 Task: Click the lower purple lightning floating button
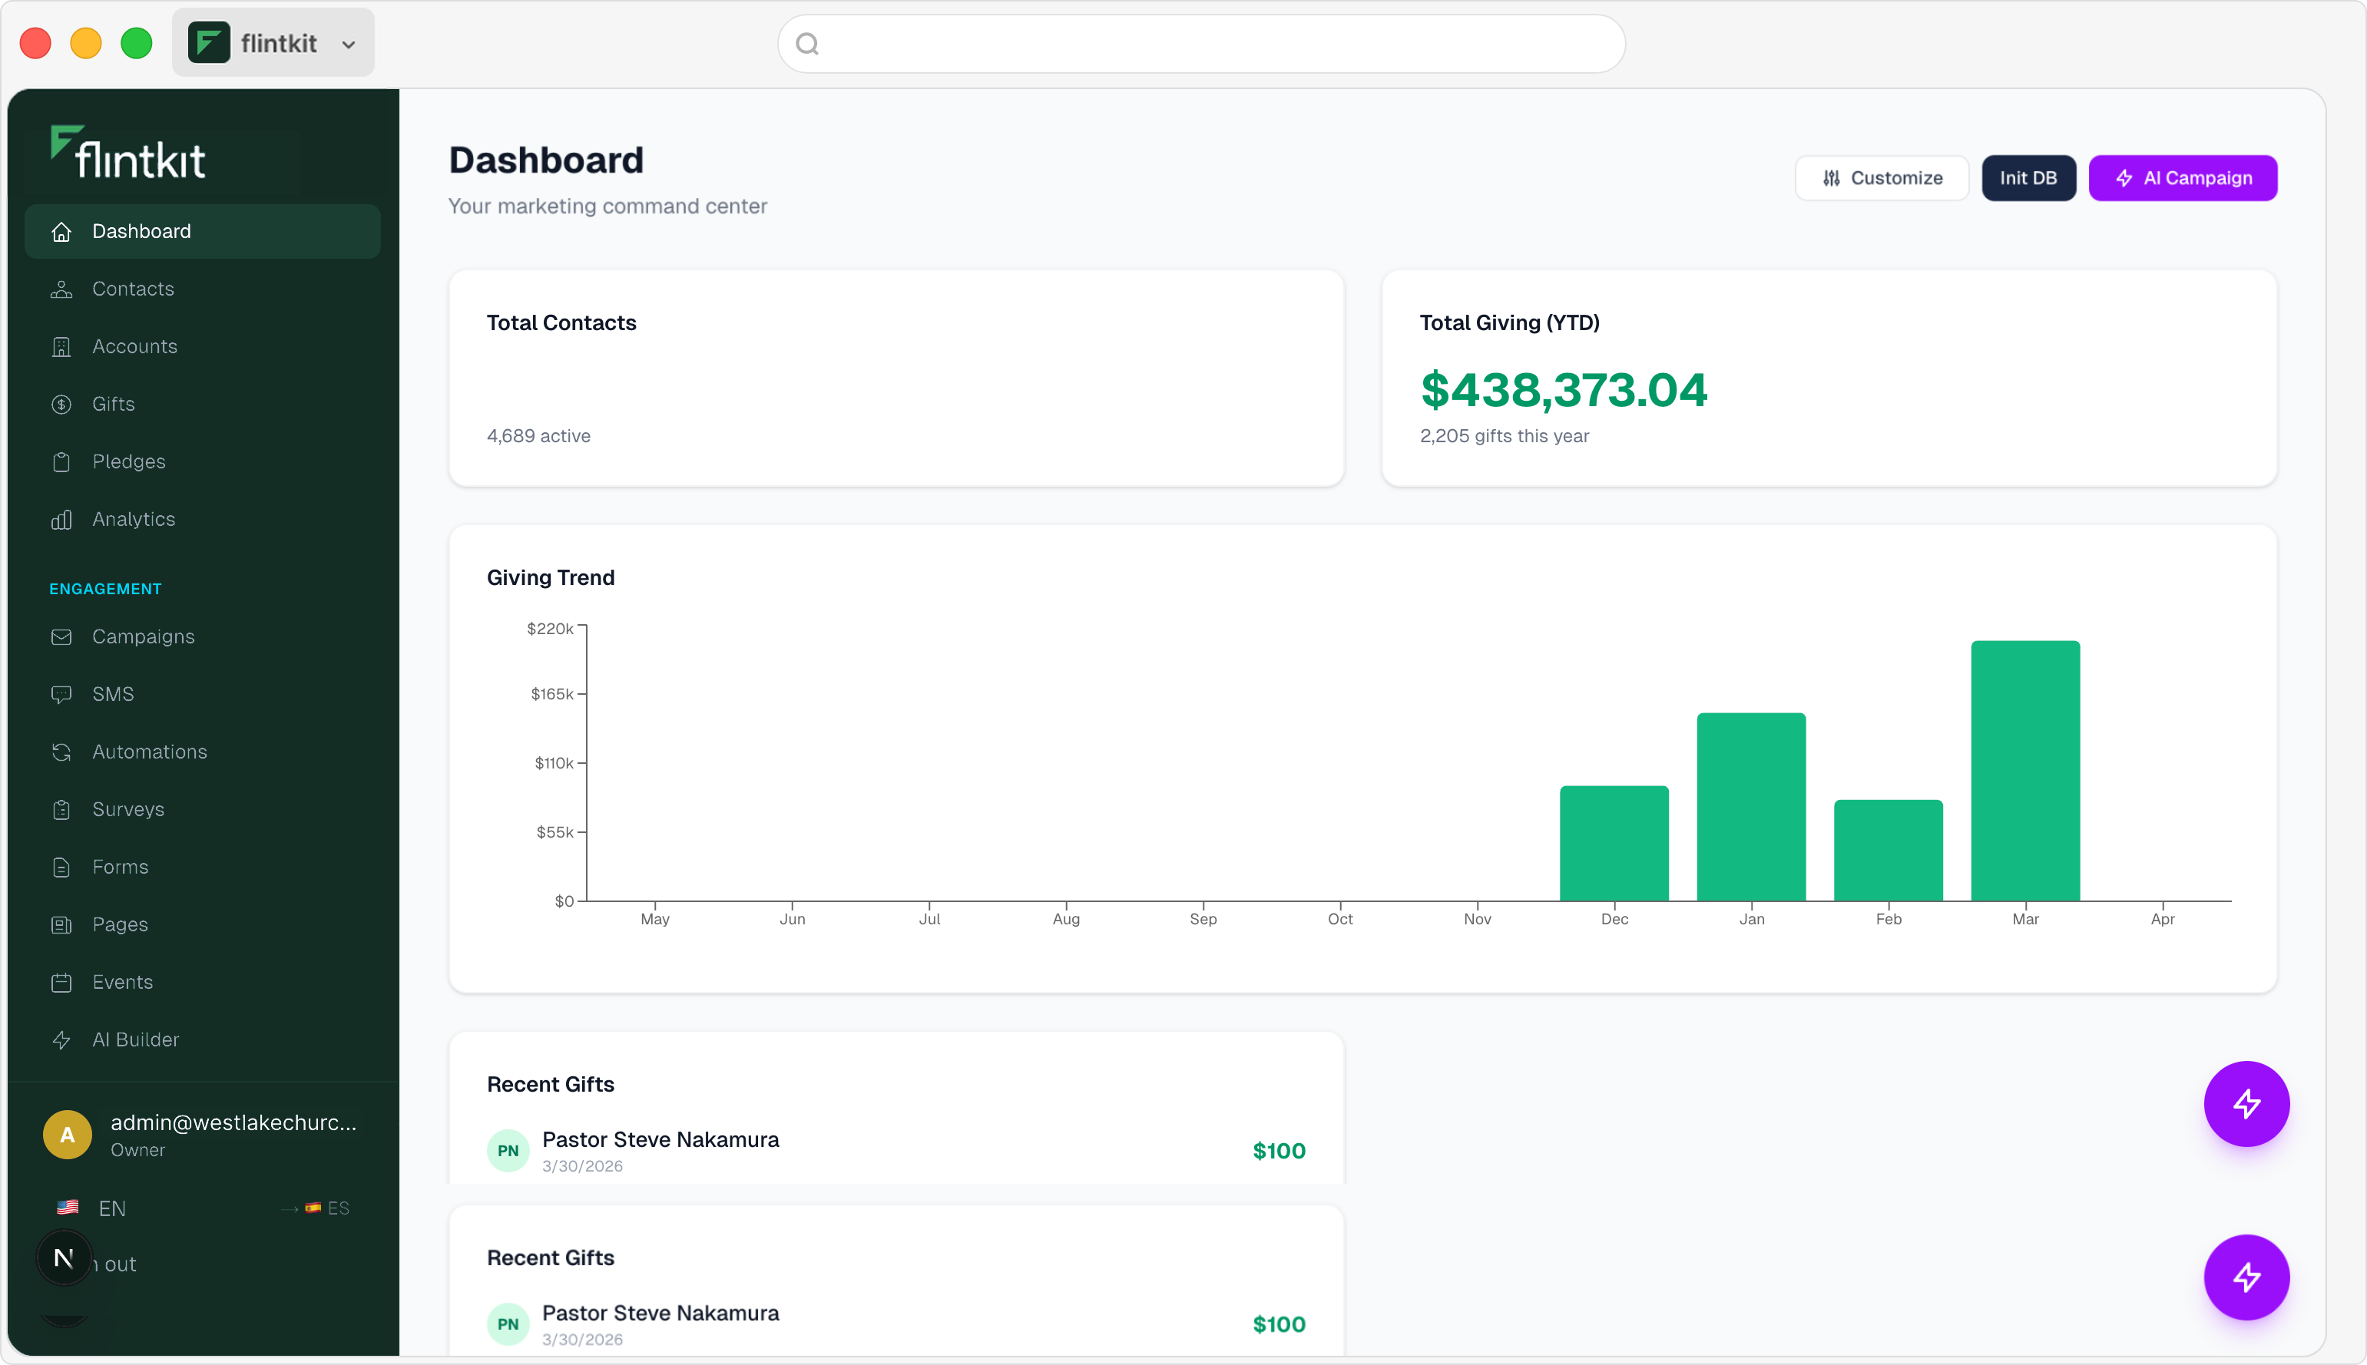2246,1277
